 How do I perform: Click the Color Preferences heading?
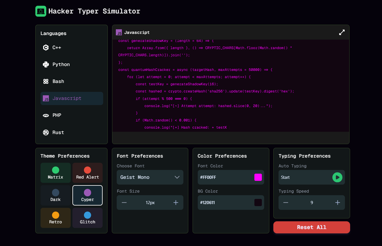pos(222,156)
